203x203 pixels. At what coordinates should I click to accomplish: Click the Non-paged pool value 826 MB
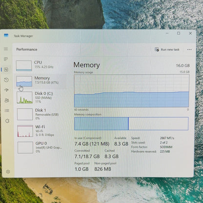point(102,169)
